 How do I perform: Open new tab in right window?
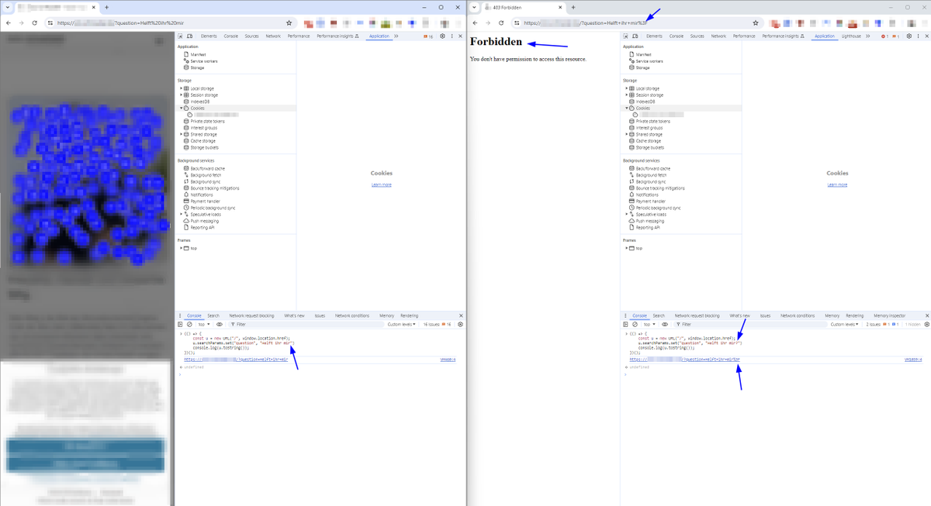pos(573,7)
